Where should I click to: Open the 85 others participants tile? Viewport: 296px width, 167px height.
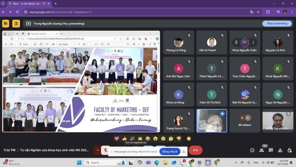245,121
